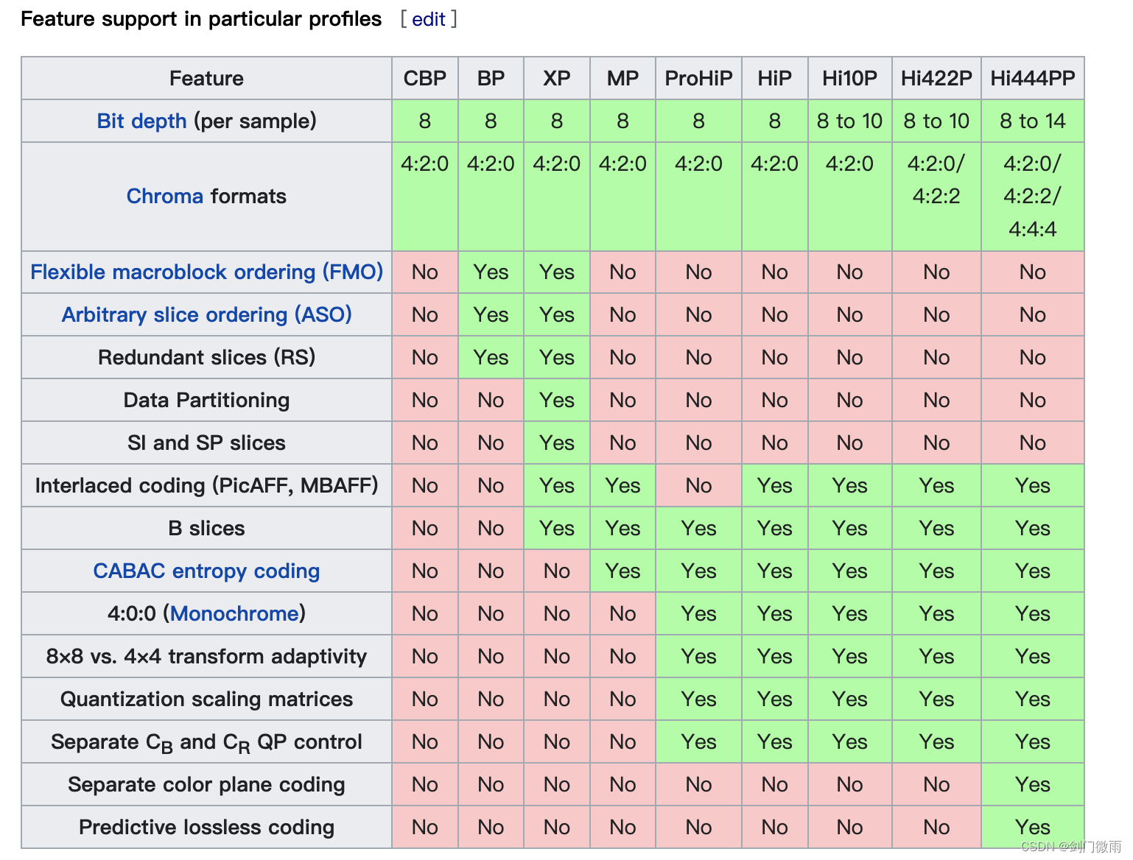Select the XP column header

(x=557, y=78)
